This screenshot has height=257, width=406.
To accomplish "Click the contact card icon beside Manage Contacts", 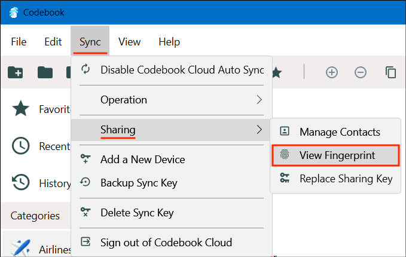I will pos(285,131).
